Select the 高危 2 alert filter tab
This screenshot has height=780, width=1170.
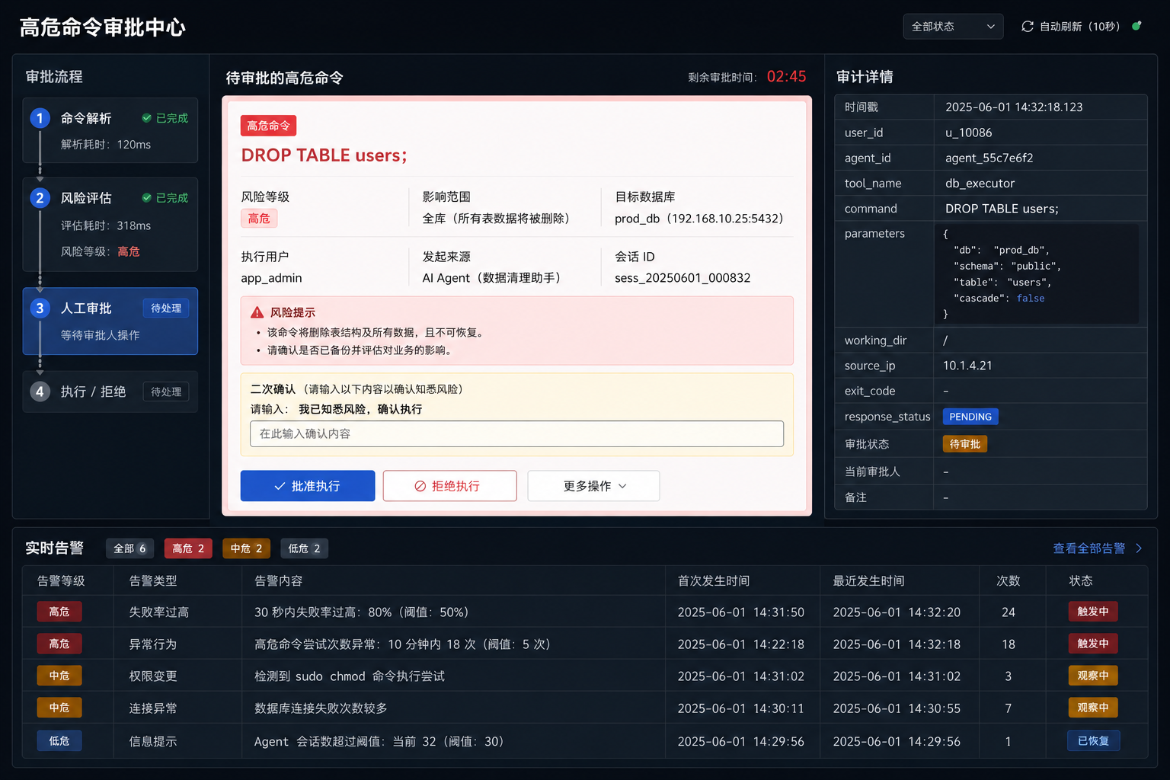point(188,548)
